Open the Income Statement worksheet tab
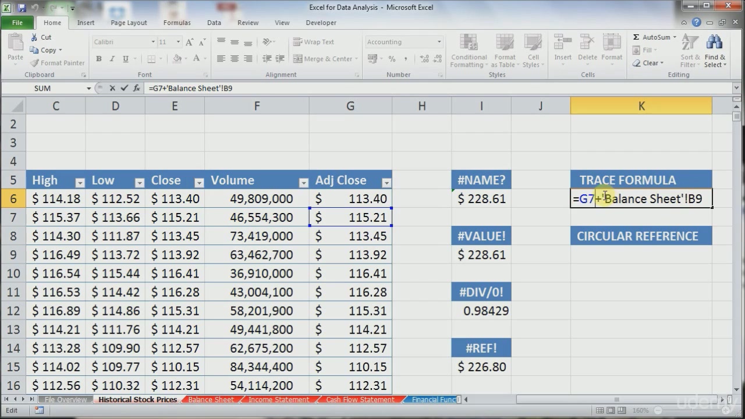Viewport: 745px width, 419px height. (279, 400)
